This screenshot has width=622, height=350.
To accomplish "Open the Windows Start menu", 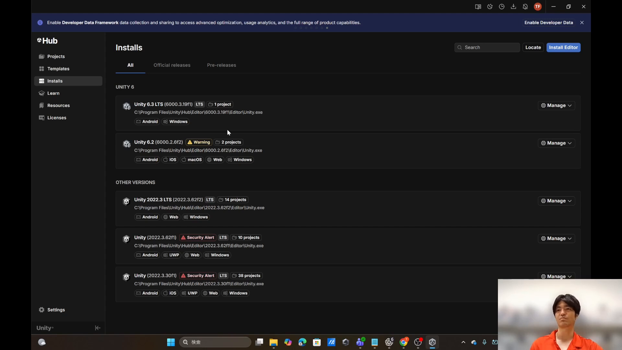I will pos(171,342).
